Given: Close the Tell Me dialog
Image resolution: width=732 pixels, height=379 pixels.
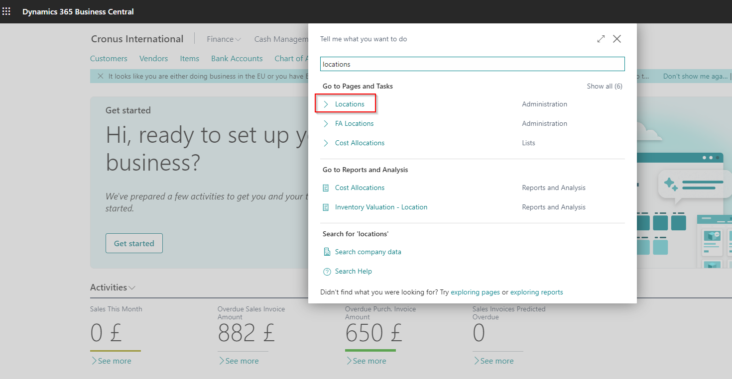Looking at the screenshot, I should [x=617, y=39].
